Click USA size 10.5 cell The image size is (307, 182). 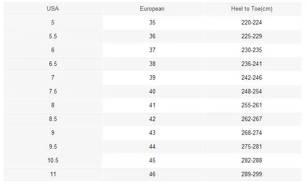point(53,160)
